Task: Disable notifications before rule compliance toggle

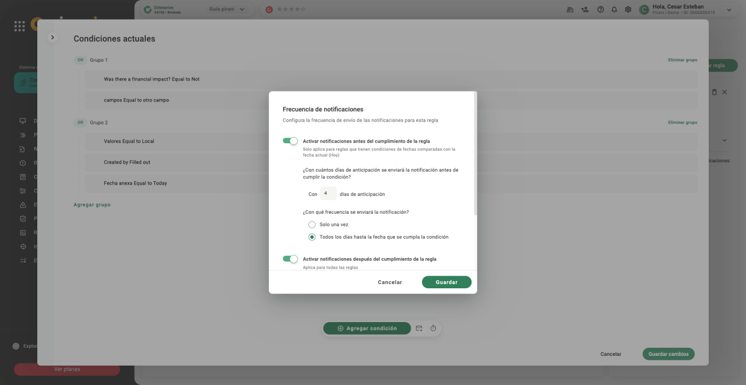Action: [x=290, y=141]
